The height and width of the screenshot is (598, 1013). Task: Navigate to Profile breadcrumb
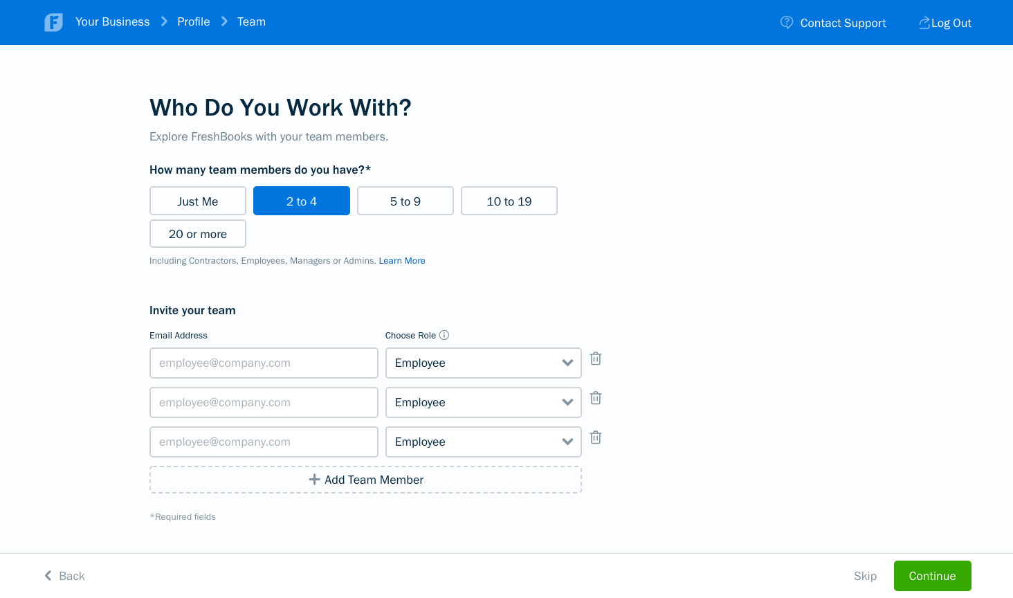point(193,22)
